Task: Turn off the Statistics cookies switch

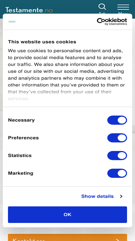Action: click(117, 155)
